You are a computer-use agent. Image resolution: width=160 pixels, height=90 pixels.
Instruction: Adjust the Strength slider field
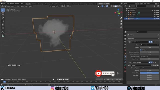[149, 70]
